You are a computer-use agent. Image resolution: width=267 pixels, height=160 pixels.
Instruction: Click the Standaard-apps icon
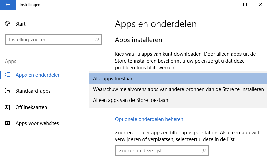(8, 91)
